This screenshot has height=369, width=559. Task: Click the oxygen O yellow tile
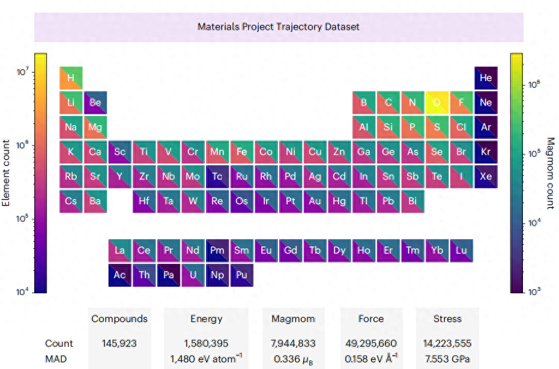tap(437, 102)
